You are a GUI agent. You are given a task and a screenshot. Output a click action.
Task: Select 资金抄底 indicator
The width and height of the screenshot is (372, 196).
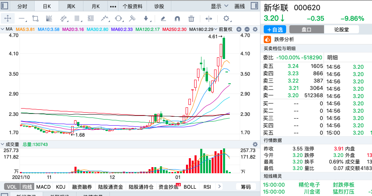168,187
